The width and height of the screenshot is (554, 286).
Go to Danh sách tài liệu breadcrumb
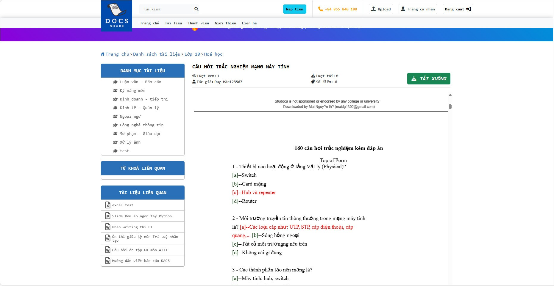(x=157, y=54)
